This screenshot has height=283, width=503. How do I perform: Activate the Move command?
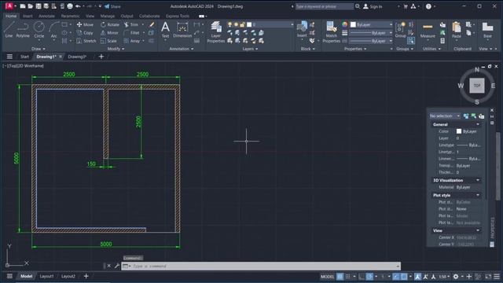point(85,24)
